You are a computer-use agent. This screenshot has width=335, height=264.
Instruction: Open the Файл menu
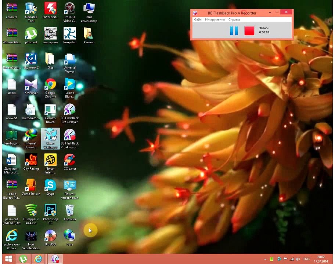coord(198,19)
